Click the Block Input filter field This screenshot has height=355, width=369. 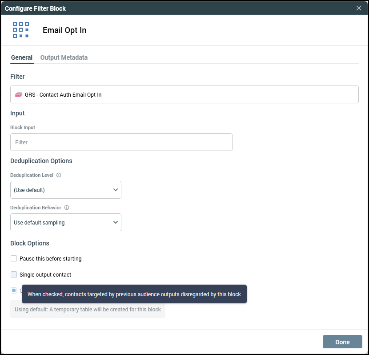click(121, 142)
